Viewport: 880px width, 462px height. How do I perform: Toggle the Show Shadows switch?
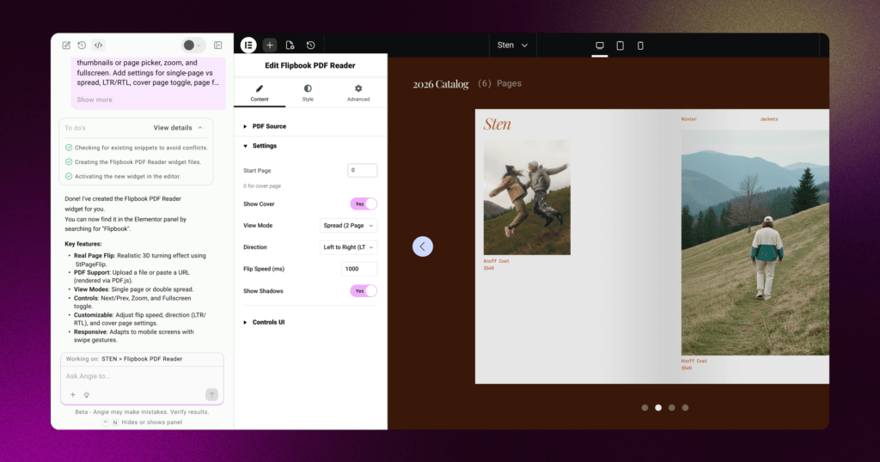364,291
